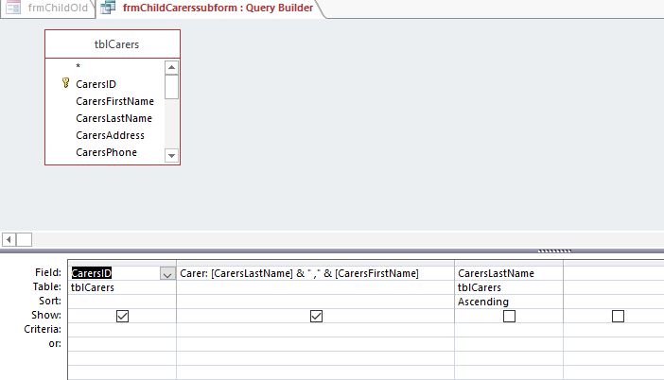Image resolution: width=664 pixels, height=380 pixels.
Task: Click the tblCarers field list scrollbar thumb
Action: point(171,87)
